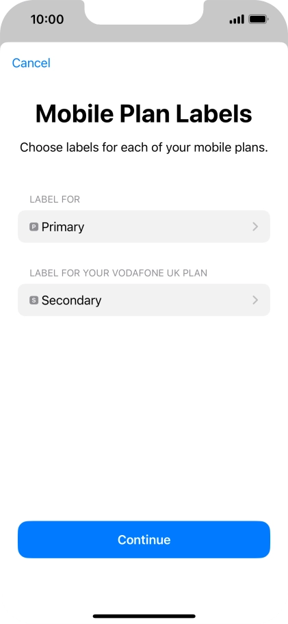
Task: Tap the S badge icon beside Secondary
Action: (x=34, y=300)
